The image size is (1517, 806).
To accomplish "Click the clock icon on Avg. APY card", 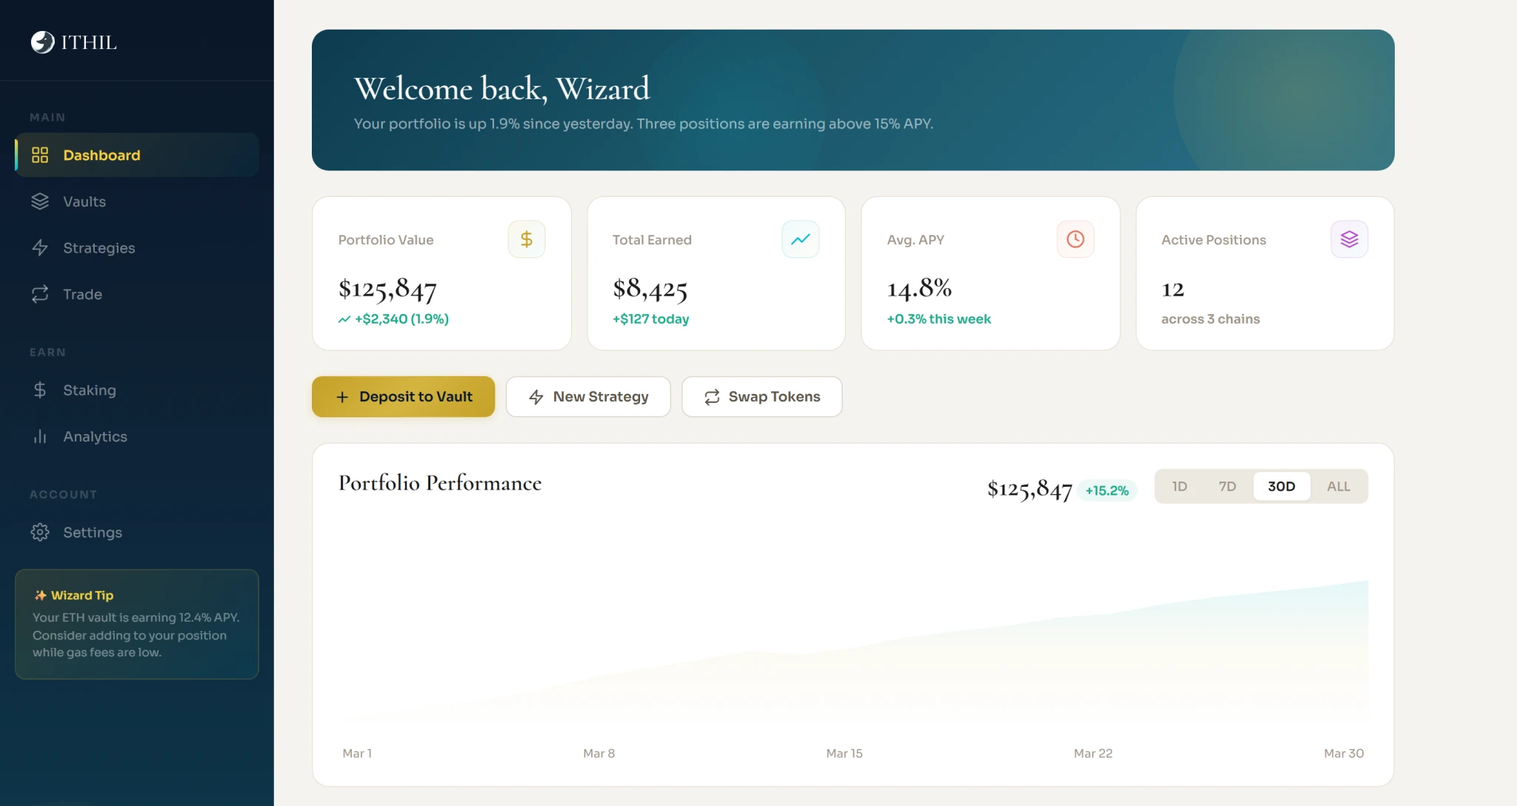I will (x=1076, y=239).
